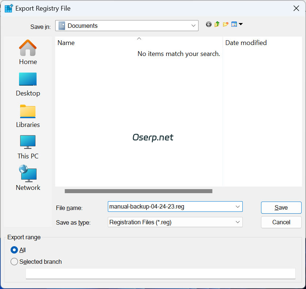Click the selected branch path text field
Image resolution: width=306 pixels, height=289 pixels.
point(160,274)
